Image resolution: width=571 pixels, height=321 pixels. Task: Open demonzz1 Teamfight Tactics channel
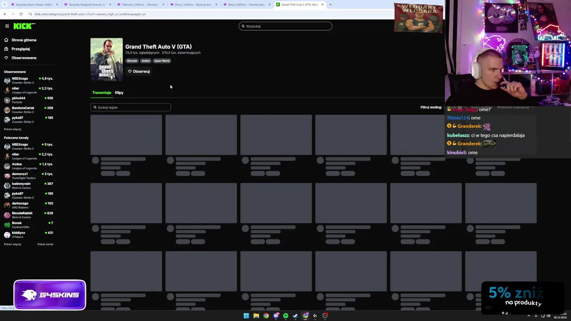(29, 176)
